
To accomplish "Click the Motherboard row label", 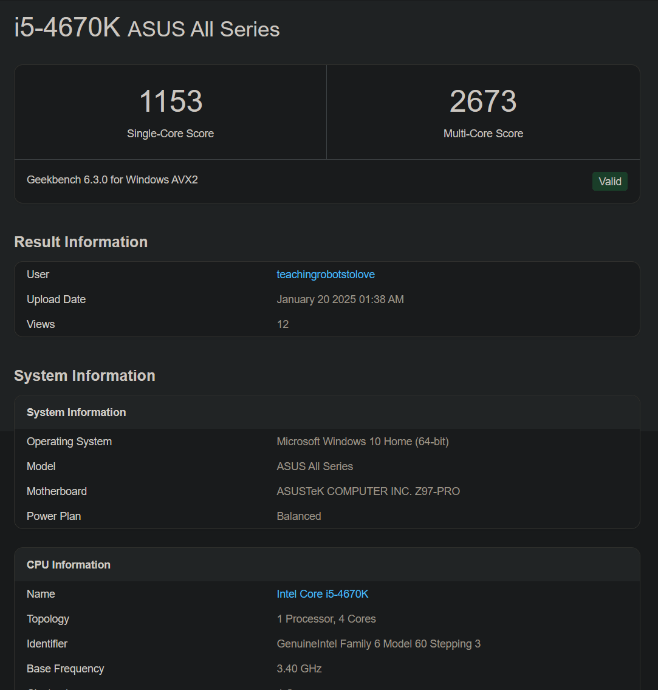I will click(x=57, y=491).
